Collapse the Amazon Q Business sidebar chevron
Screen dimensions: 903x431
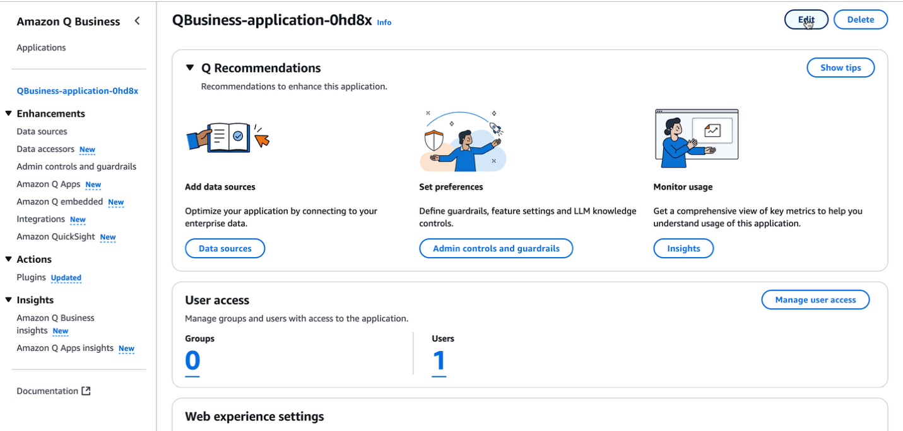click(137, 21)
